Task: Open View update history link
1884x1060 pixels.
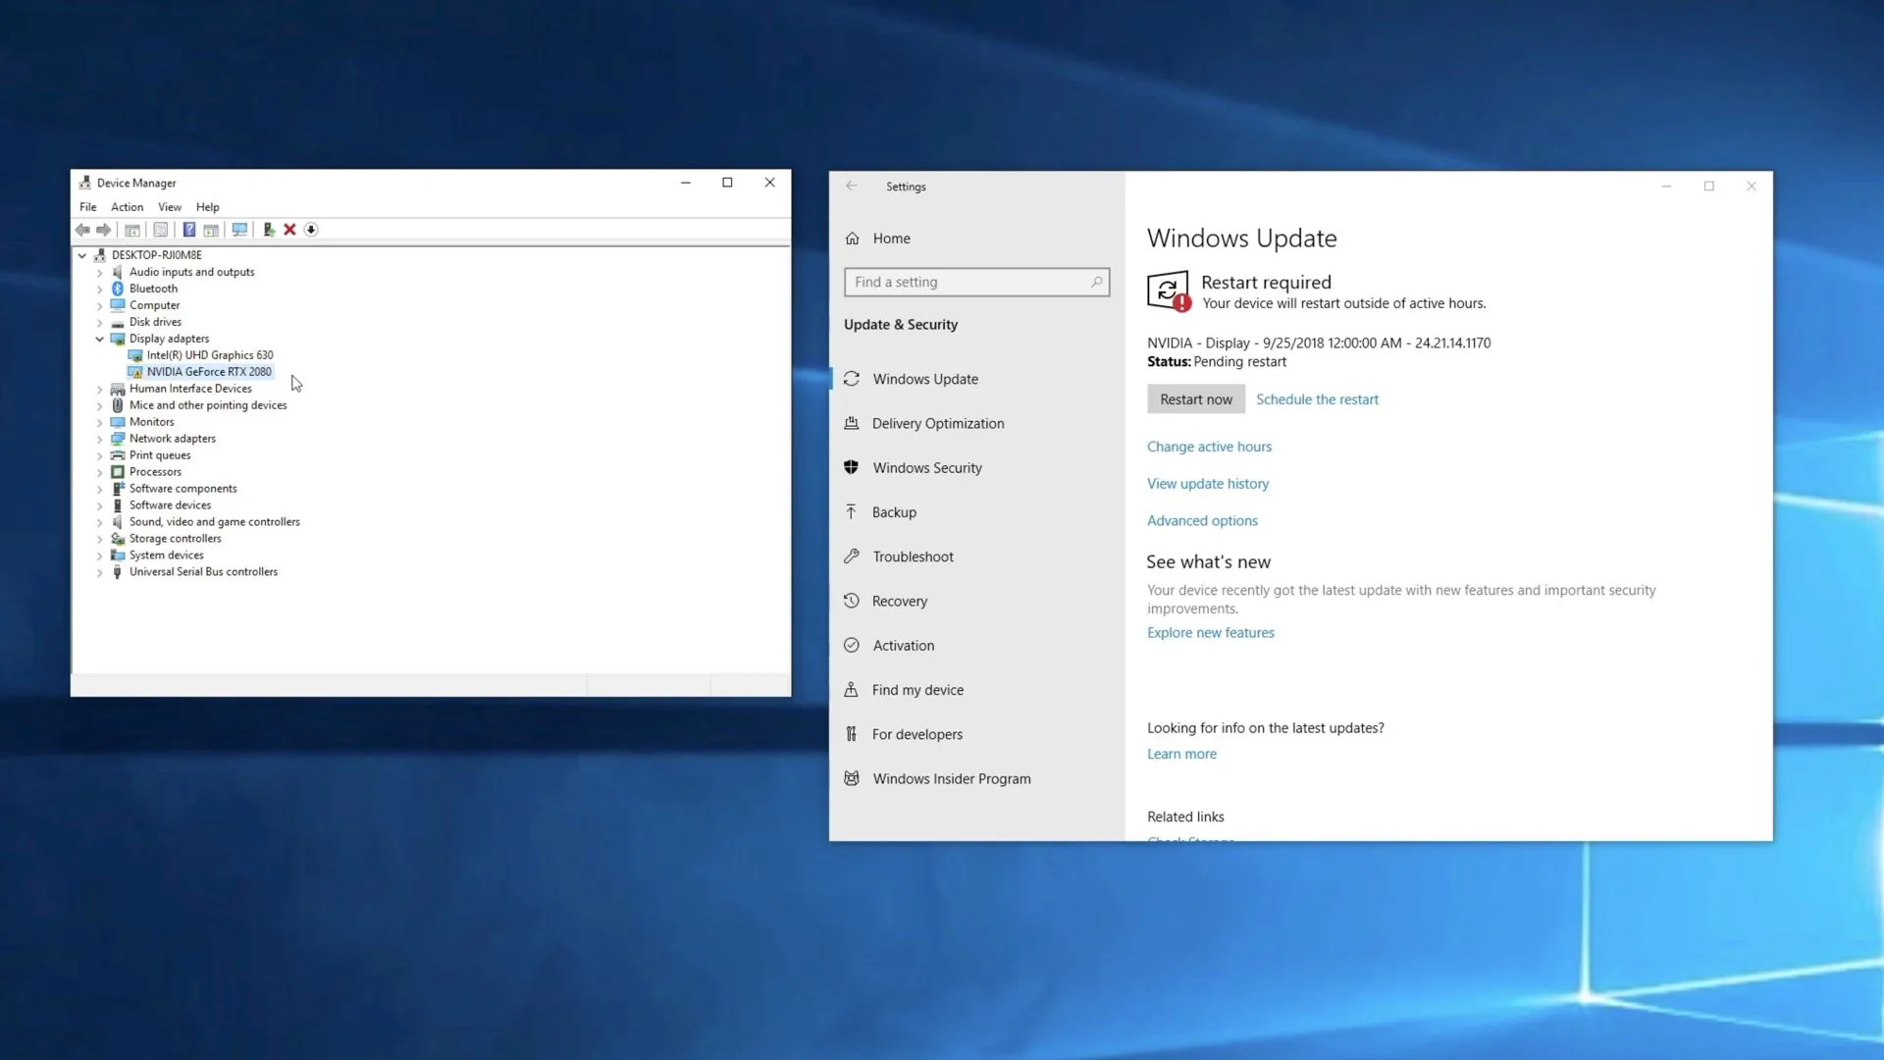Action: (1208, 484)
